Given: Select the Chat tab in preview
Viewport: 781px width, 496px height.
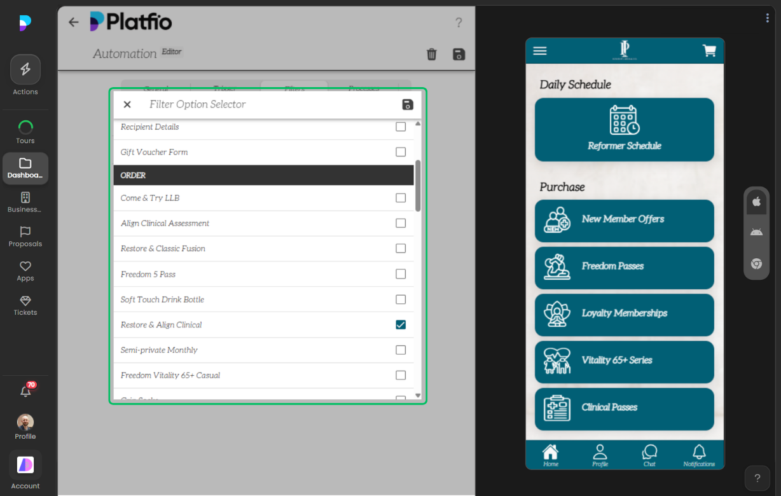Looking at the screenshot, I should point(649,455).
